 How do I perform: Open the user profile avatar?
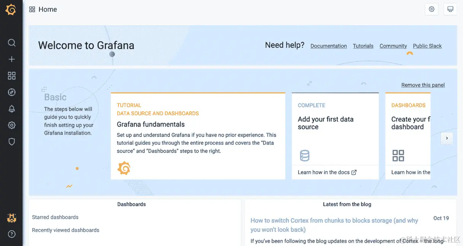(x=12, y=218)
